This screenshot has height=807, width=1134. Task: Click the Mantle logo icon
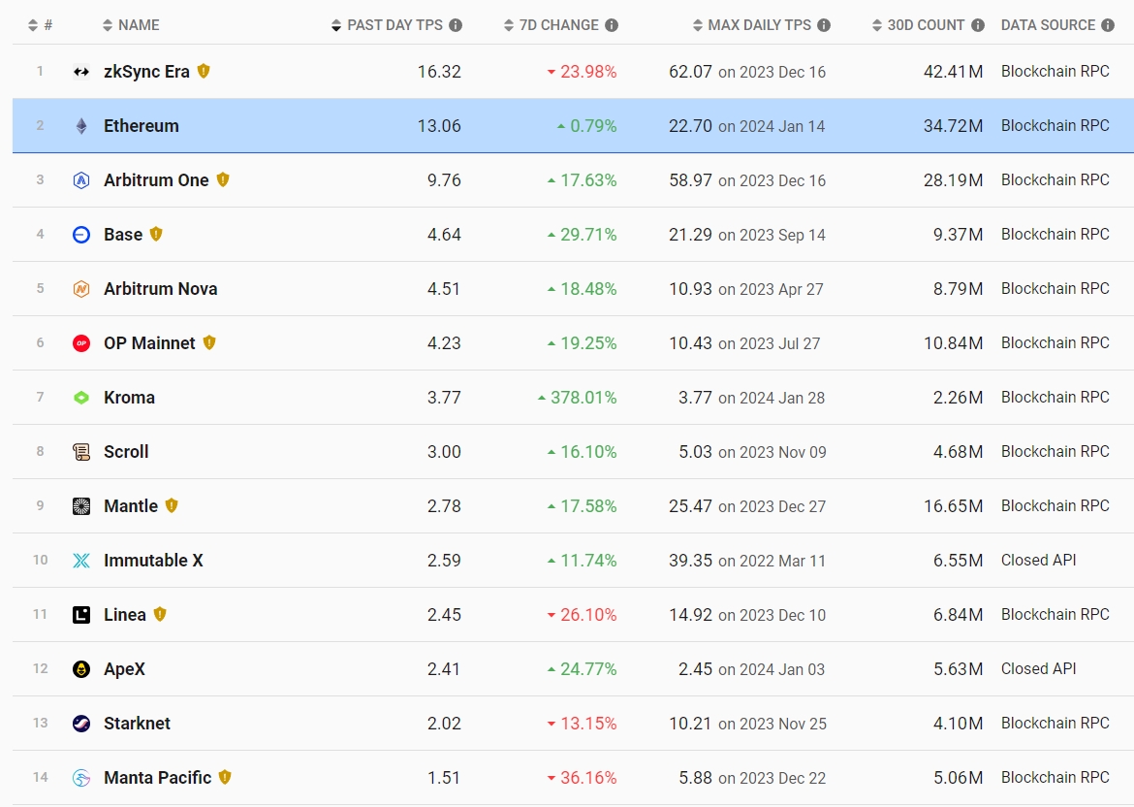81,506
